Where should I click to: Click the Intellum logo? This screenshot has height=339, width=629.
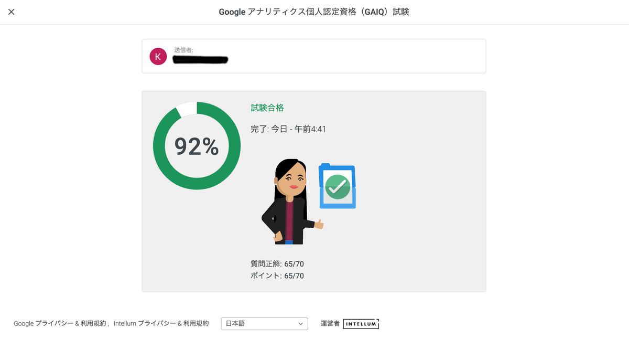pos(361,324)
